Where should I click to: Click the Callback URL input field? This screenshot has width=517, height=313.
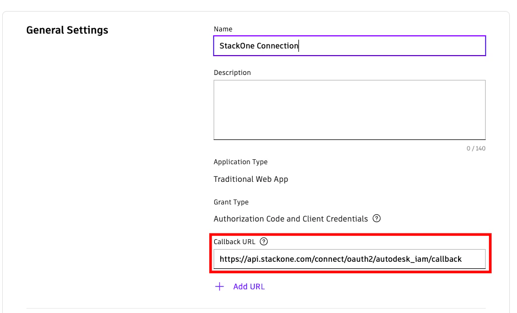click(x=350, y=259)
